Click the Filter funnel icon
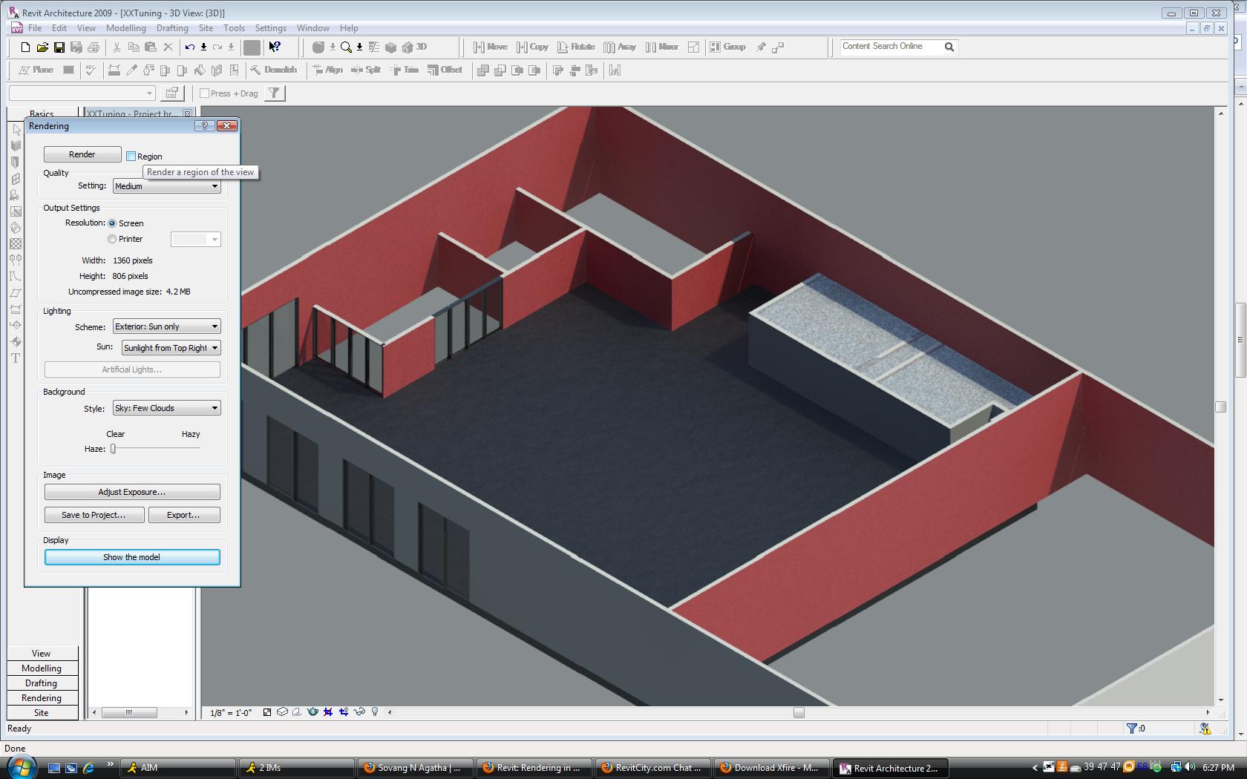This screenshot has width=1247, height=779. click(x=275, y=93)
